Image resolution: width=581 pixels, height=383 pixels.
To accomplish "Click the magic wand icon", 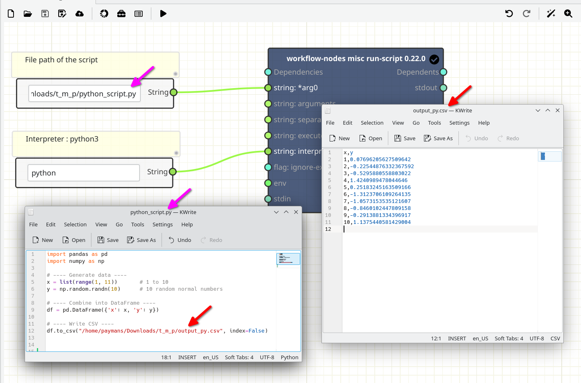I will pos(551,14).
